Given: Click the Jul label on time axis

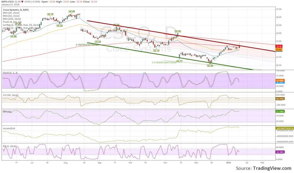Looking at the screenshot, I should pos(32,163).
